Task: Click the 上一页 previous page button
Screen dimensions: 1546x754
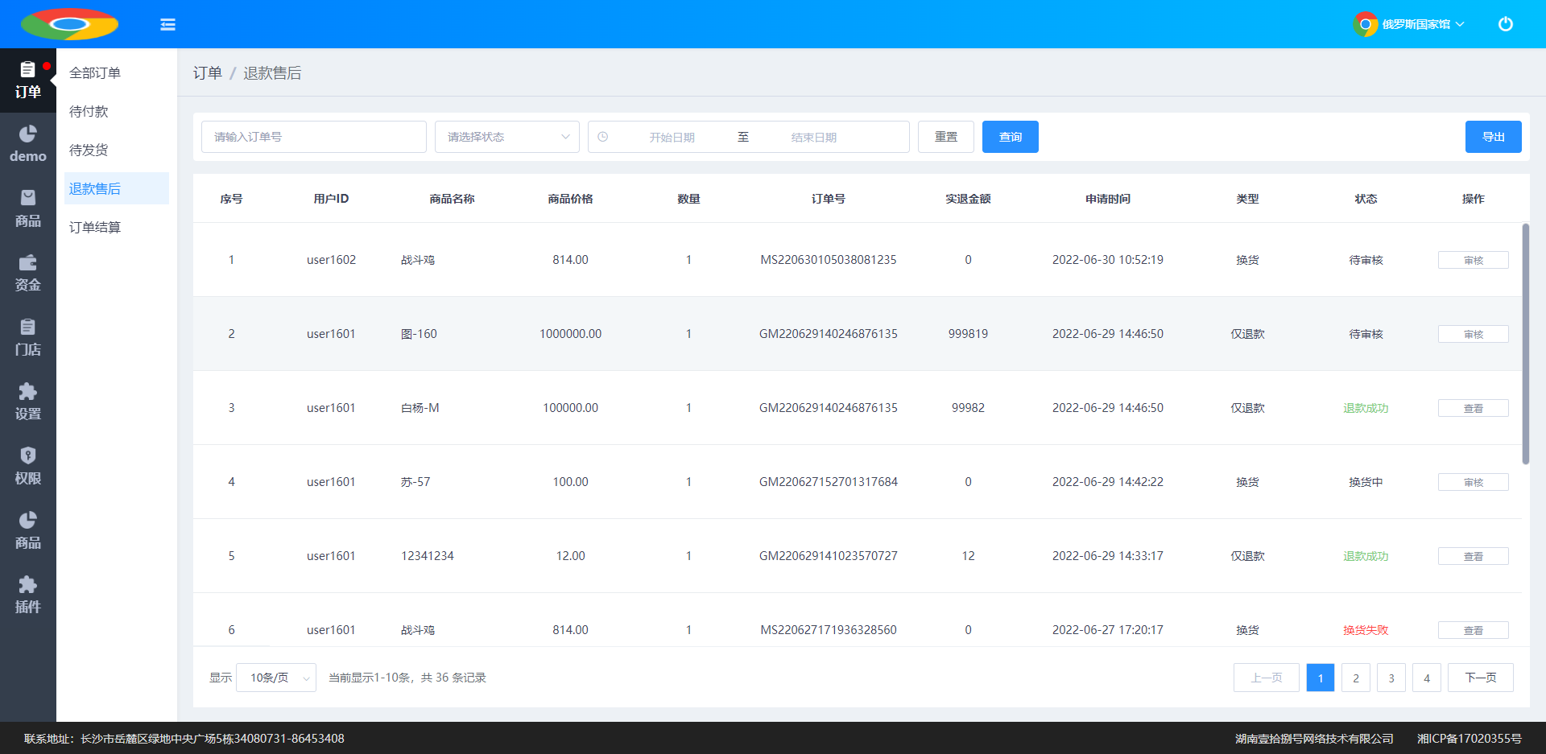Action: coord(1267,678)
